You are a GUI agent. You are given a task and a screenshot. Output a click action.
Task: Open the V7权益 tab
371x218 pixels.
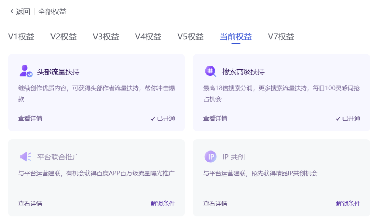281,37
